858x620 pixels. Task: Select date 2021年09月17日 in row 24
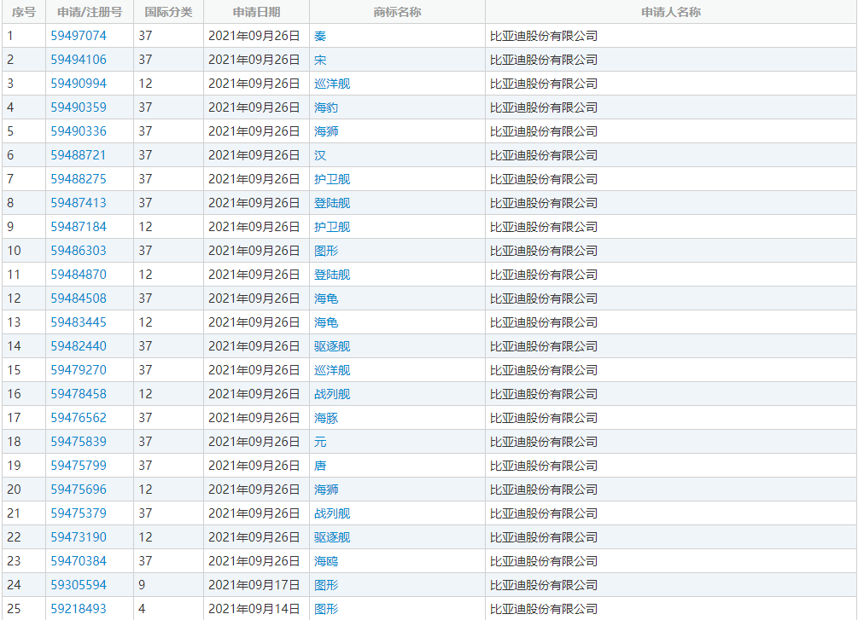(x=254, y=585)
